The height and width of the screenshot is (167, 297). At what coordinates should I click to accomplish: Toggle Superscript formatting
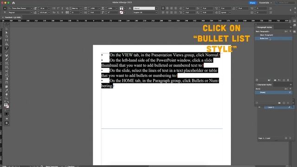58,8
